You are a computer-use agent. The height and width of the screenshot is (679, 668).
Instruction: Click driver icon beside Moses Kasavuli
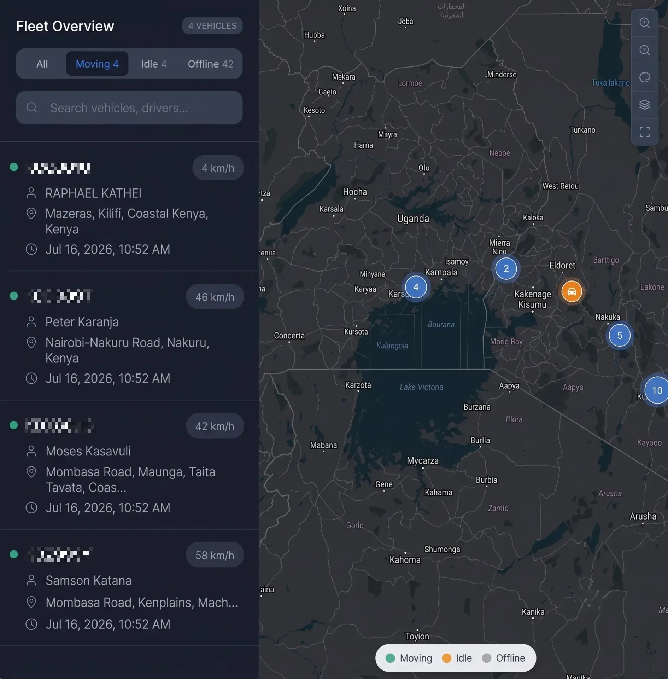tap(31, 451)
